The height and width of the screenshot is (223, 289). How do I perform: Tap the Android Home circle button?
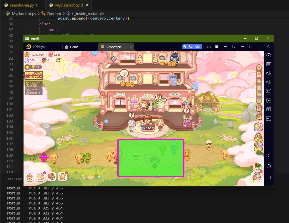coord(269,167)
